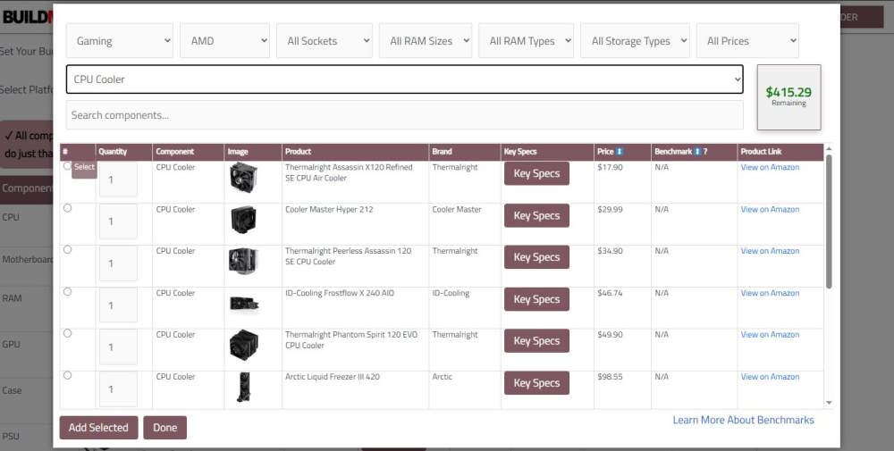
Task: Focus the Search components input field
Action: (405, 115)
